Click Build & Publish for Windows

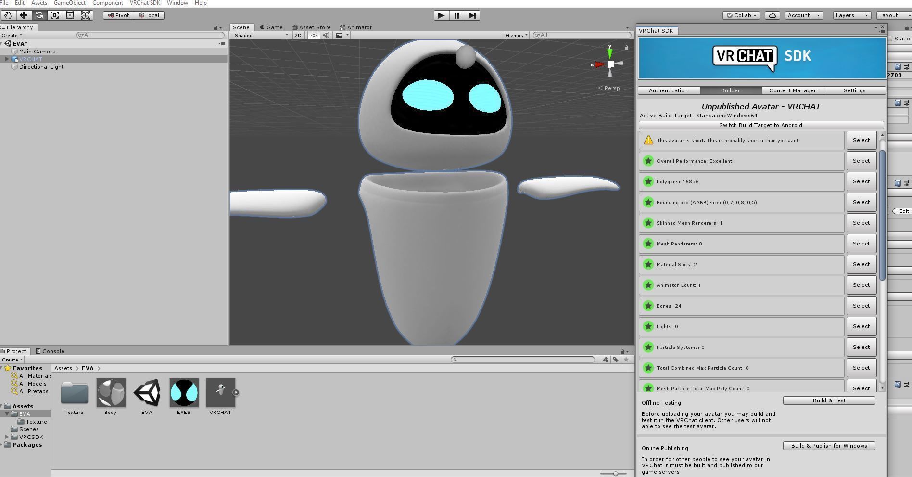(829, 446)
